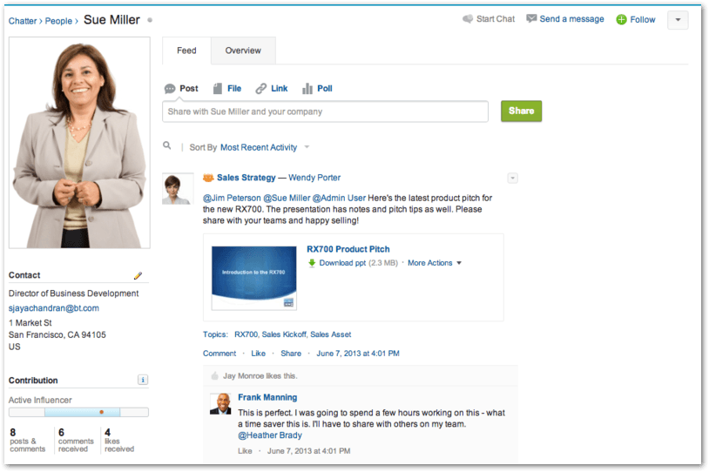Select the Poll bar chart icon
The image size is (709, 472).
tap(307, 89)
